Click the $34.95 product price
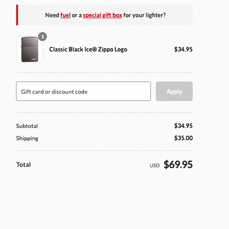229x229 pixels. [183, 49]
